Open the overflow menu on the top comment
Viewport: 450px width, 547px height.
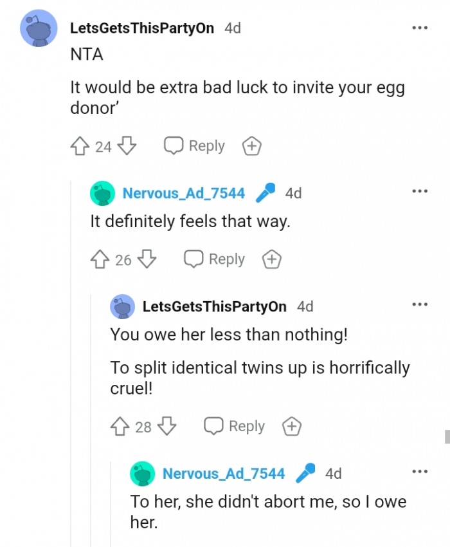(x=420, y=28)
